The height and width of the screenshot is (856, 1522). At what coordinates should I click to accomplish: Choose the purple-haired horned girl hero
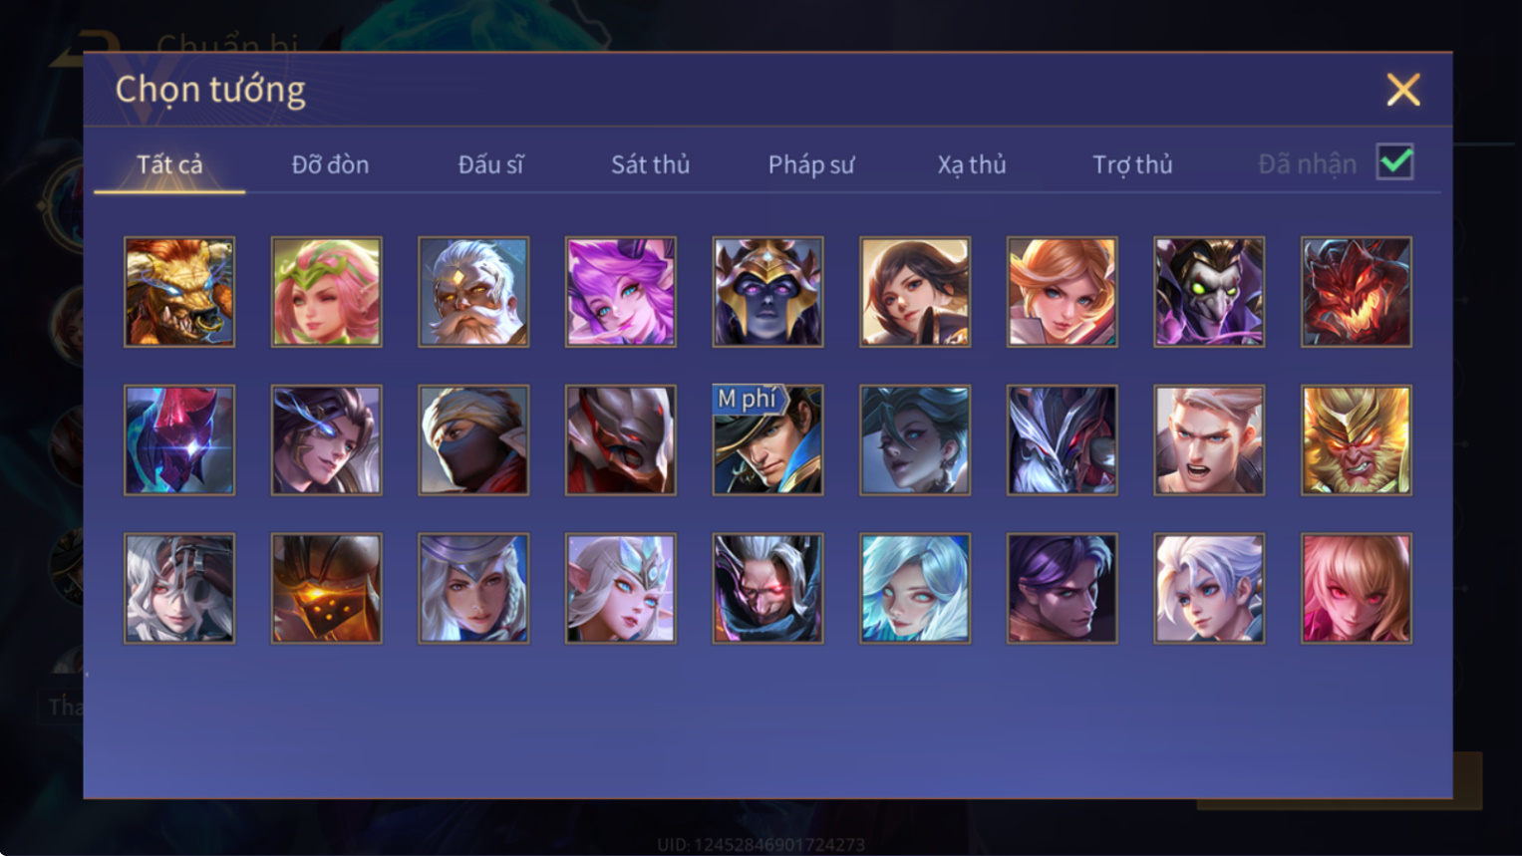(621, 292)
